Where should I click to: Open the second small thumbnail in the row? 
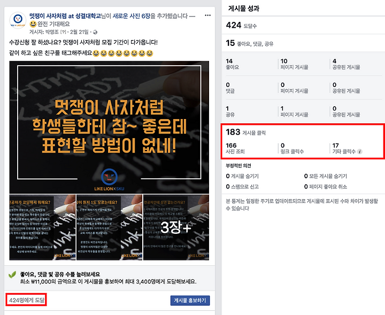(109, 227)
